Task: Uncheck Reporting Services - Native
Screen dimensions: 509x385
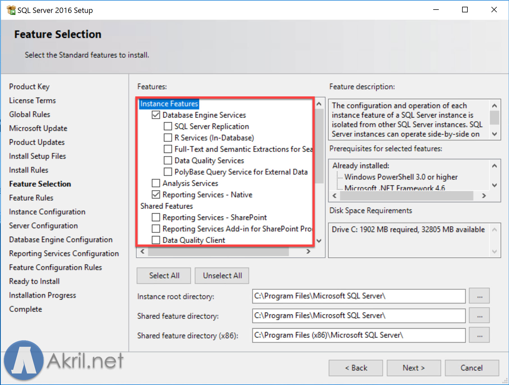Action: [156, 194]
